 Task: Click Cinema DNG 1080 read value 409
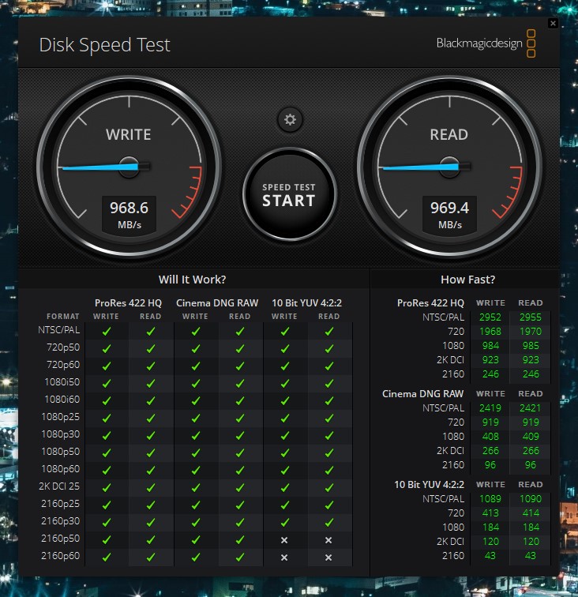531,437
